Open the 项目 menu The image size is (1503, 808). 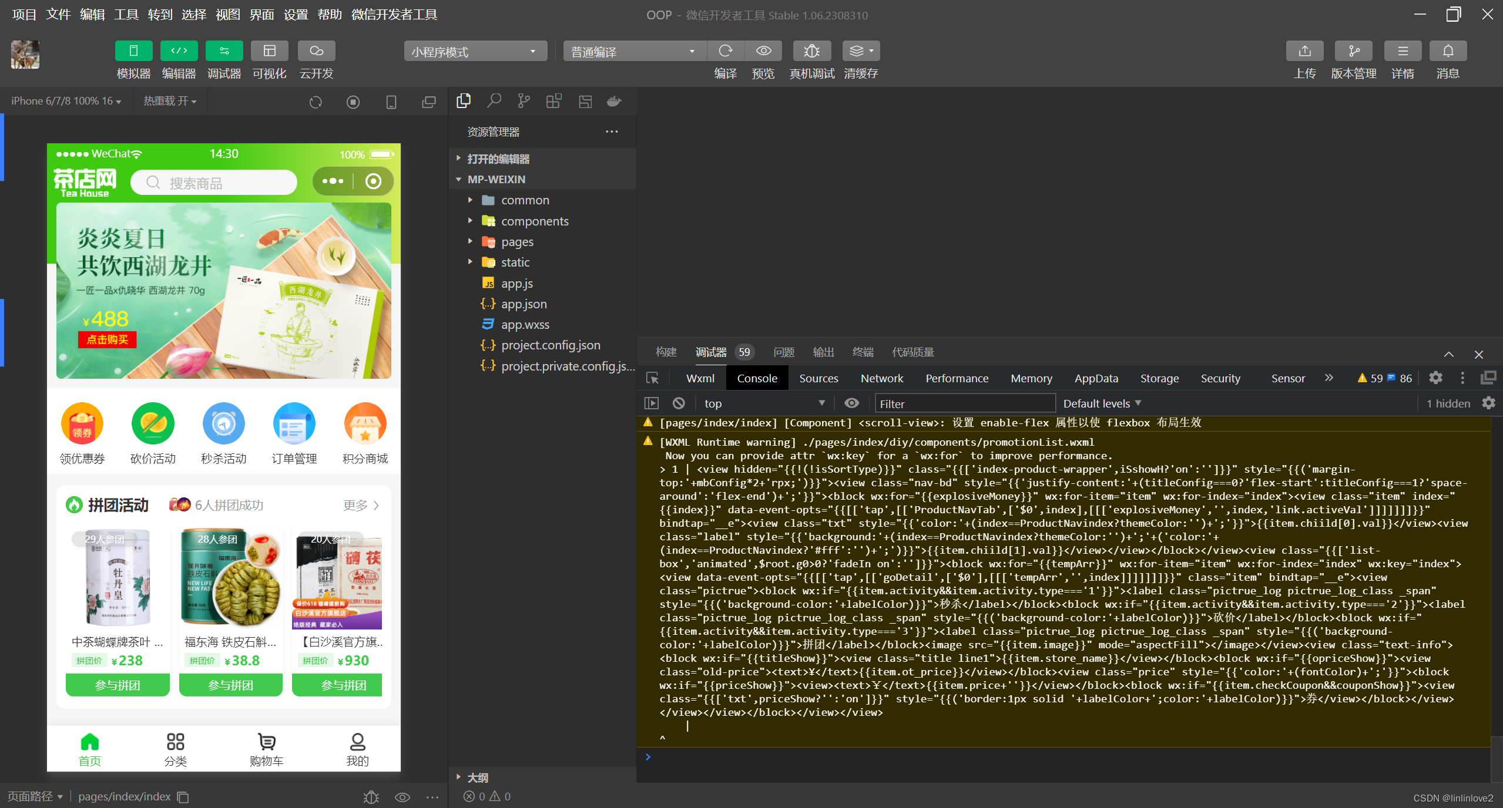point(24,14)
